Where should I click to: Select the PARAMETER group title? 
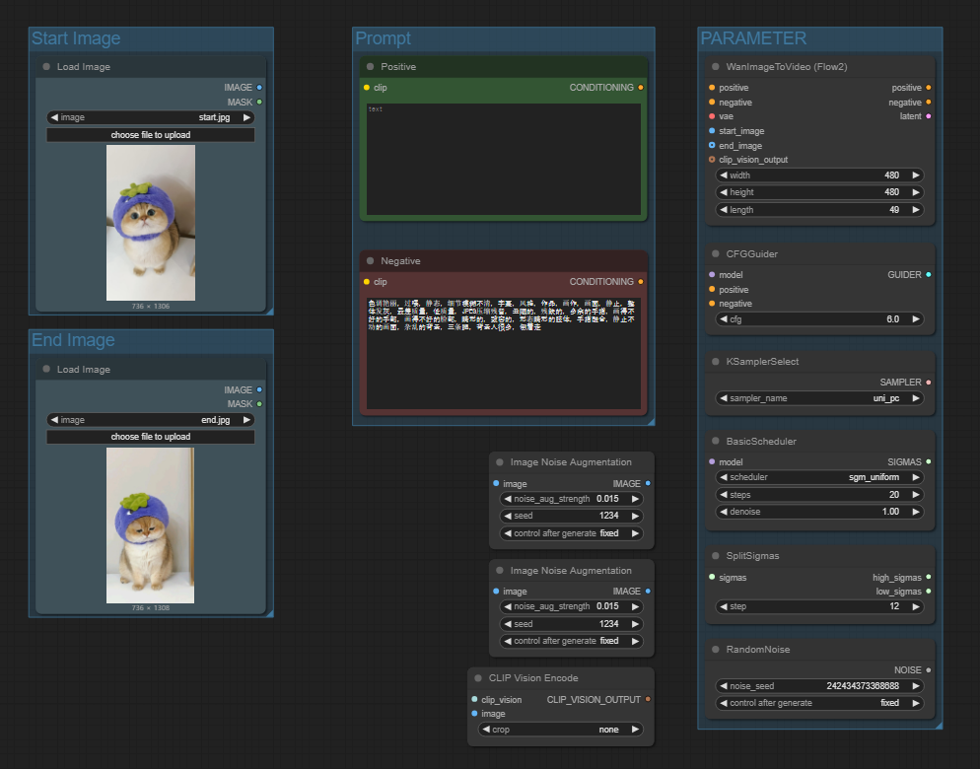753,38
